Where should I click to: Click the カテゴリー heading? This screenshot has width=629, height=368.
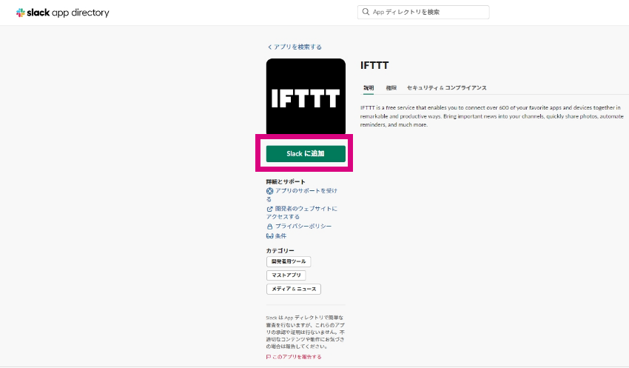click(x=280, y=251)
